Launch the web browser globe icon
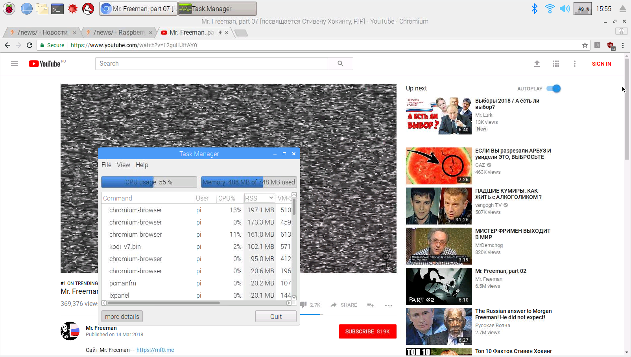631x357 pixels. (26, 8)
